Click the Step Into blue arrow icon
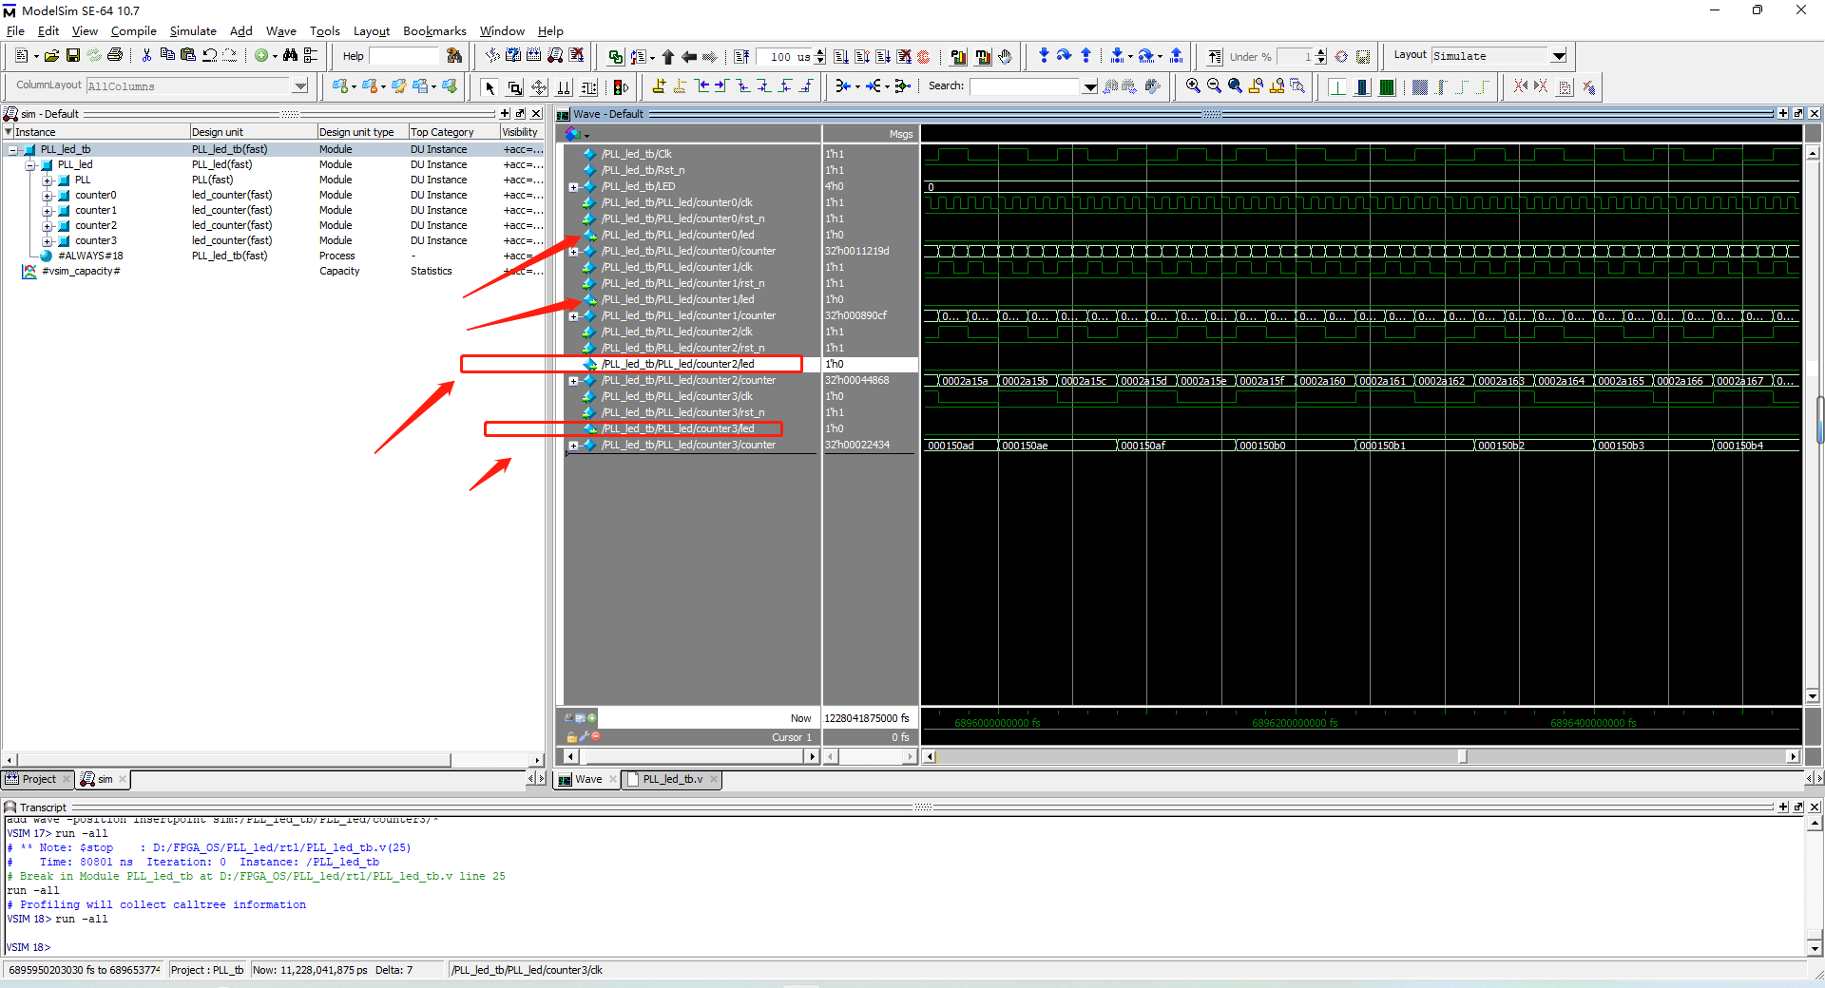 click(x=1044, y=56)
